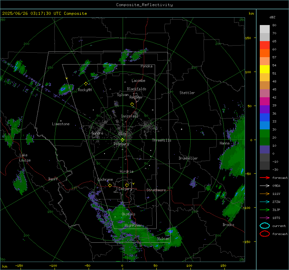The height and width of the screenshot is (270, 289).
Task: Click the Cochrane town label
Action: click(105, 179)
